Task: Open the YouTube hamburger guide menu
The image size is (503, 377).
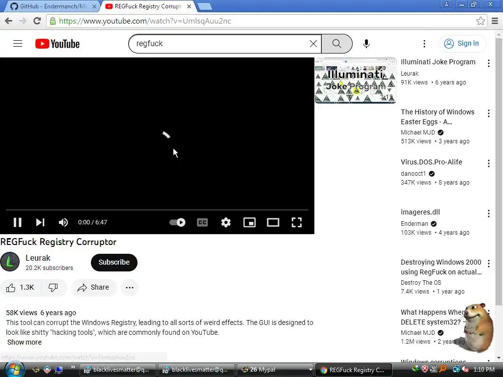Action: [18, 44]
